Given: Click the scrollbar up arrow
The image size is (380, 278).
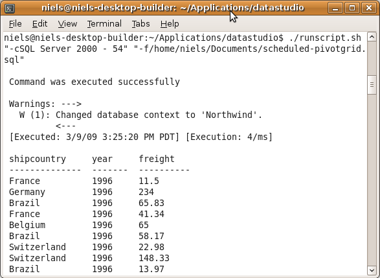Looking at the screenshot, I should (372, 37).
